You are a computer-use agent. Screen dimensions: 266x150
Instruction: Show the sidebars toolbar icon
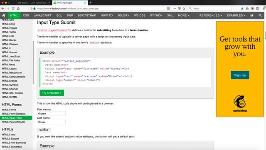[x=258, y=8]
